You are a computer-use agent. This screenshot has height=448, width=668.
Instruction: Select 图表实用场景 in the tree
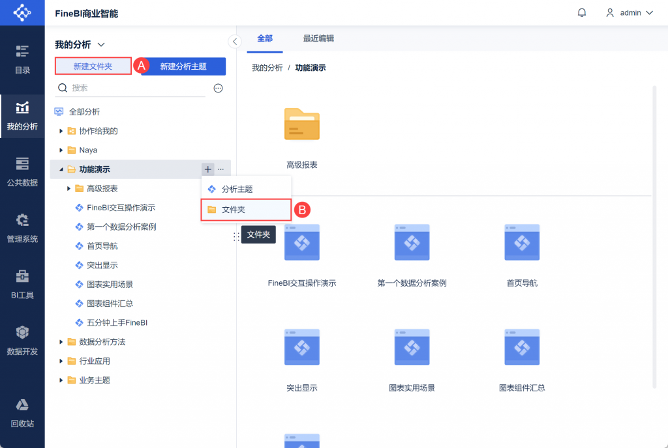point(110,284)
